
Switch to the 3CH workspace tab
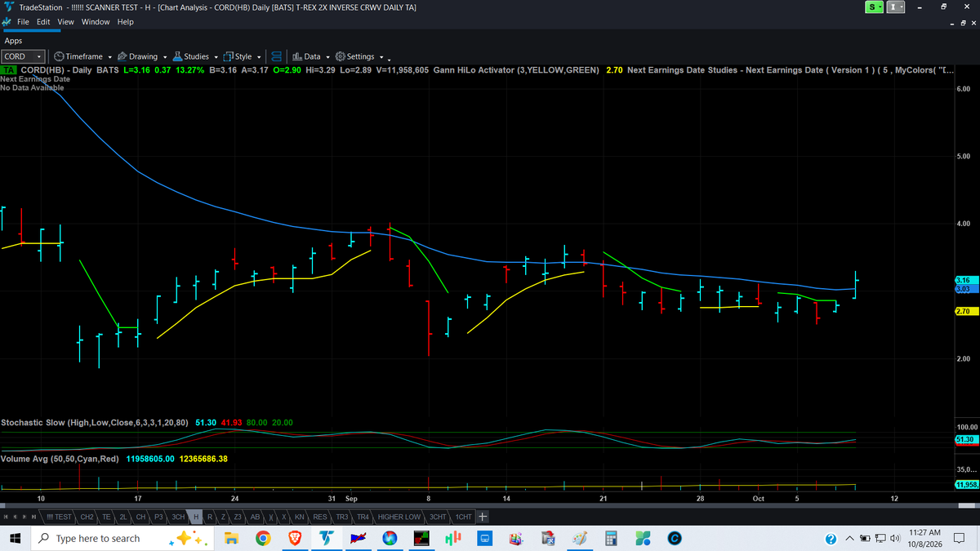178,517
